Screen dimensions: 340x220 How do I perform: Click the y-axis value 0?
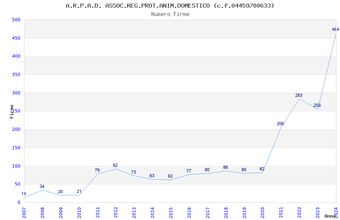click(x=19, y=203)
